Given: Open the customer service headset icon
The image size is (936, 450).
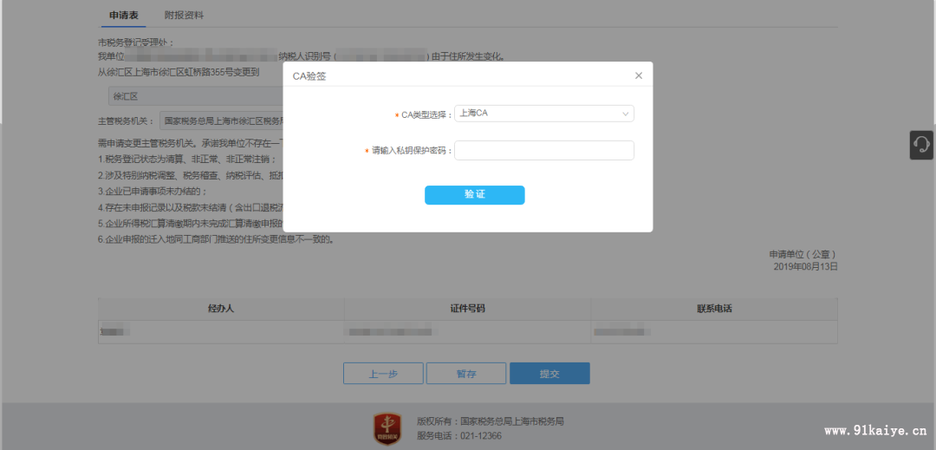Looking at the screenshot, I should coord(921,145).
